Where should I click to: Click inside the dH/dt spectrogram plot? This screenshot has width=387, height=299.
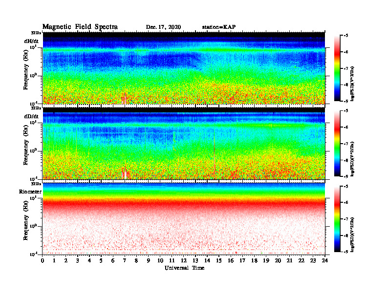[184, 68]
